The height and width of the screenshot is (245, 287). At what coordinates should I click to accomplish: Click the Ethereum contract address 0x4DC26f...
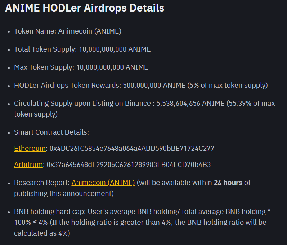coord(132,148)
